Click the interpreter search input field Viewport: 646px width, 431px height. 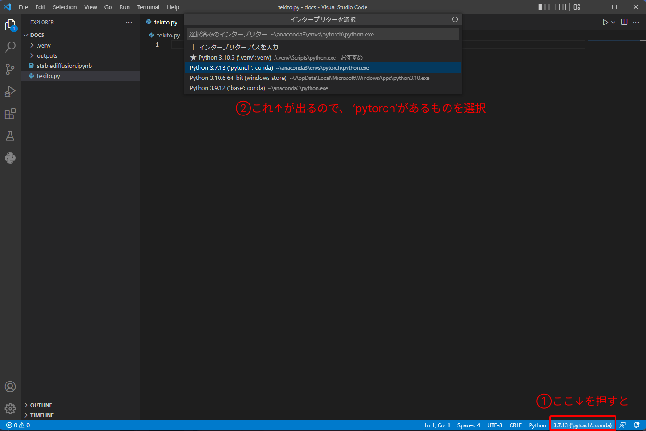(x=323, y=34)
